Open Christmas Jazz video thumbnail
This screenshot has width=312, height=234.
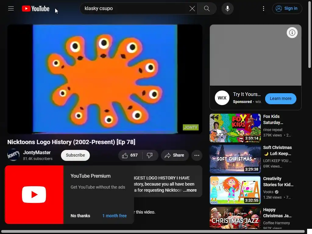pos(235,218)
